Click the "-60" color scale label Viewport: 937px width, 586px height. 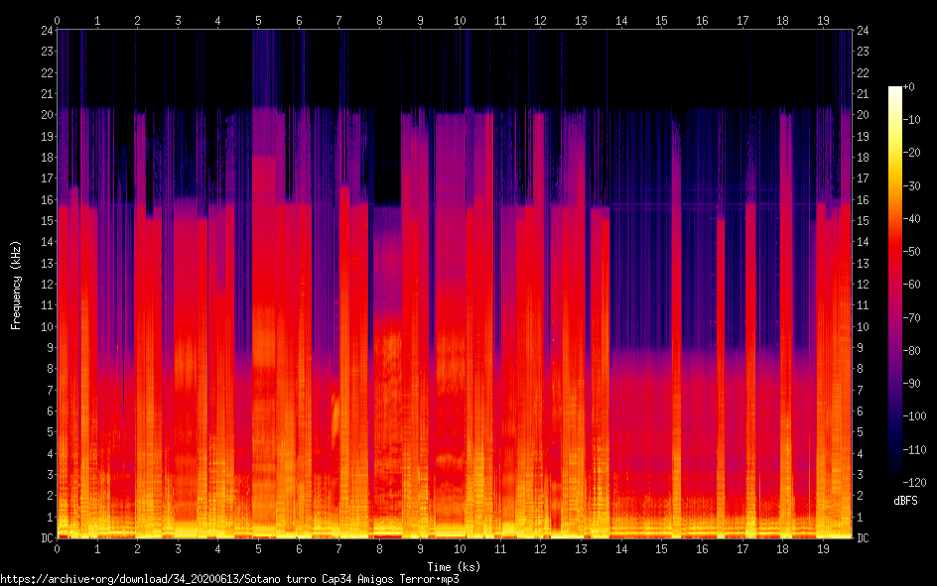click(911, 285)
